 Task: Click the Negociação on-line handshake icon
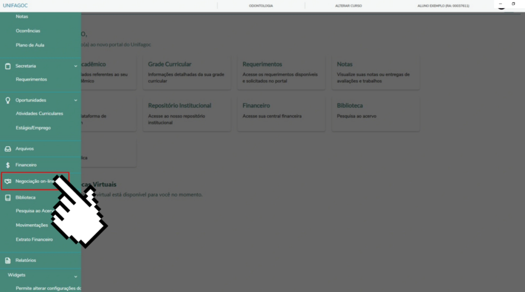(x=8, y=181)
